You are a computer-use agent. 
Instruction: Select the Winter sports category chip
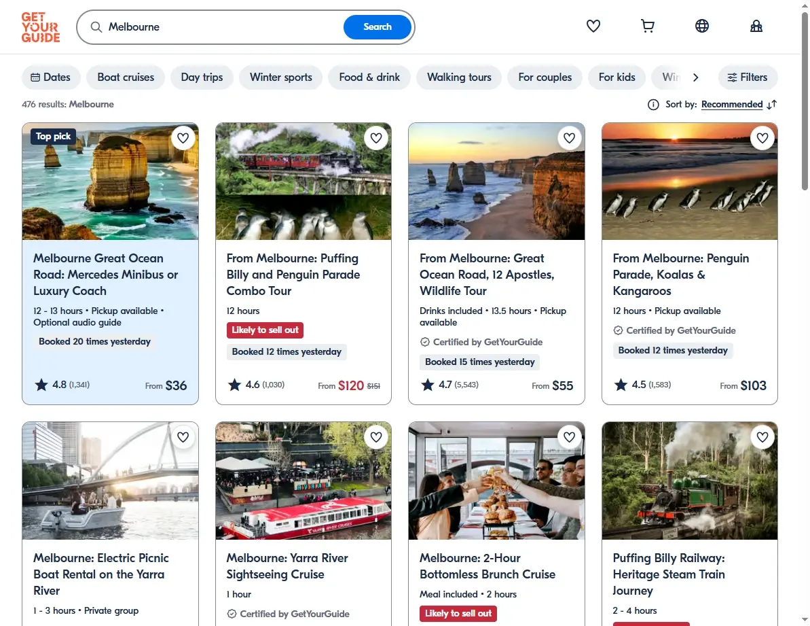pyautogui.click(x=280, y=77)
